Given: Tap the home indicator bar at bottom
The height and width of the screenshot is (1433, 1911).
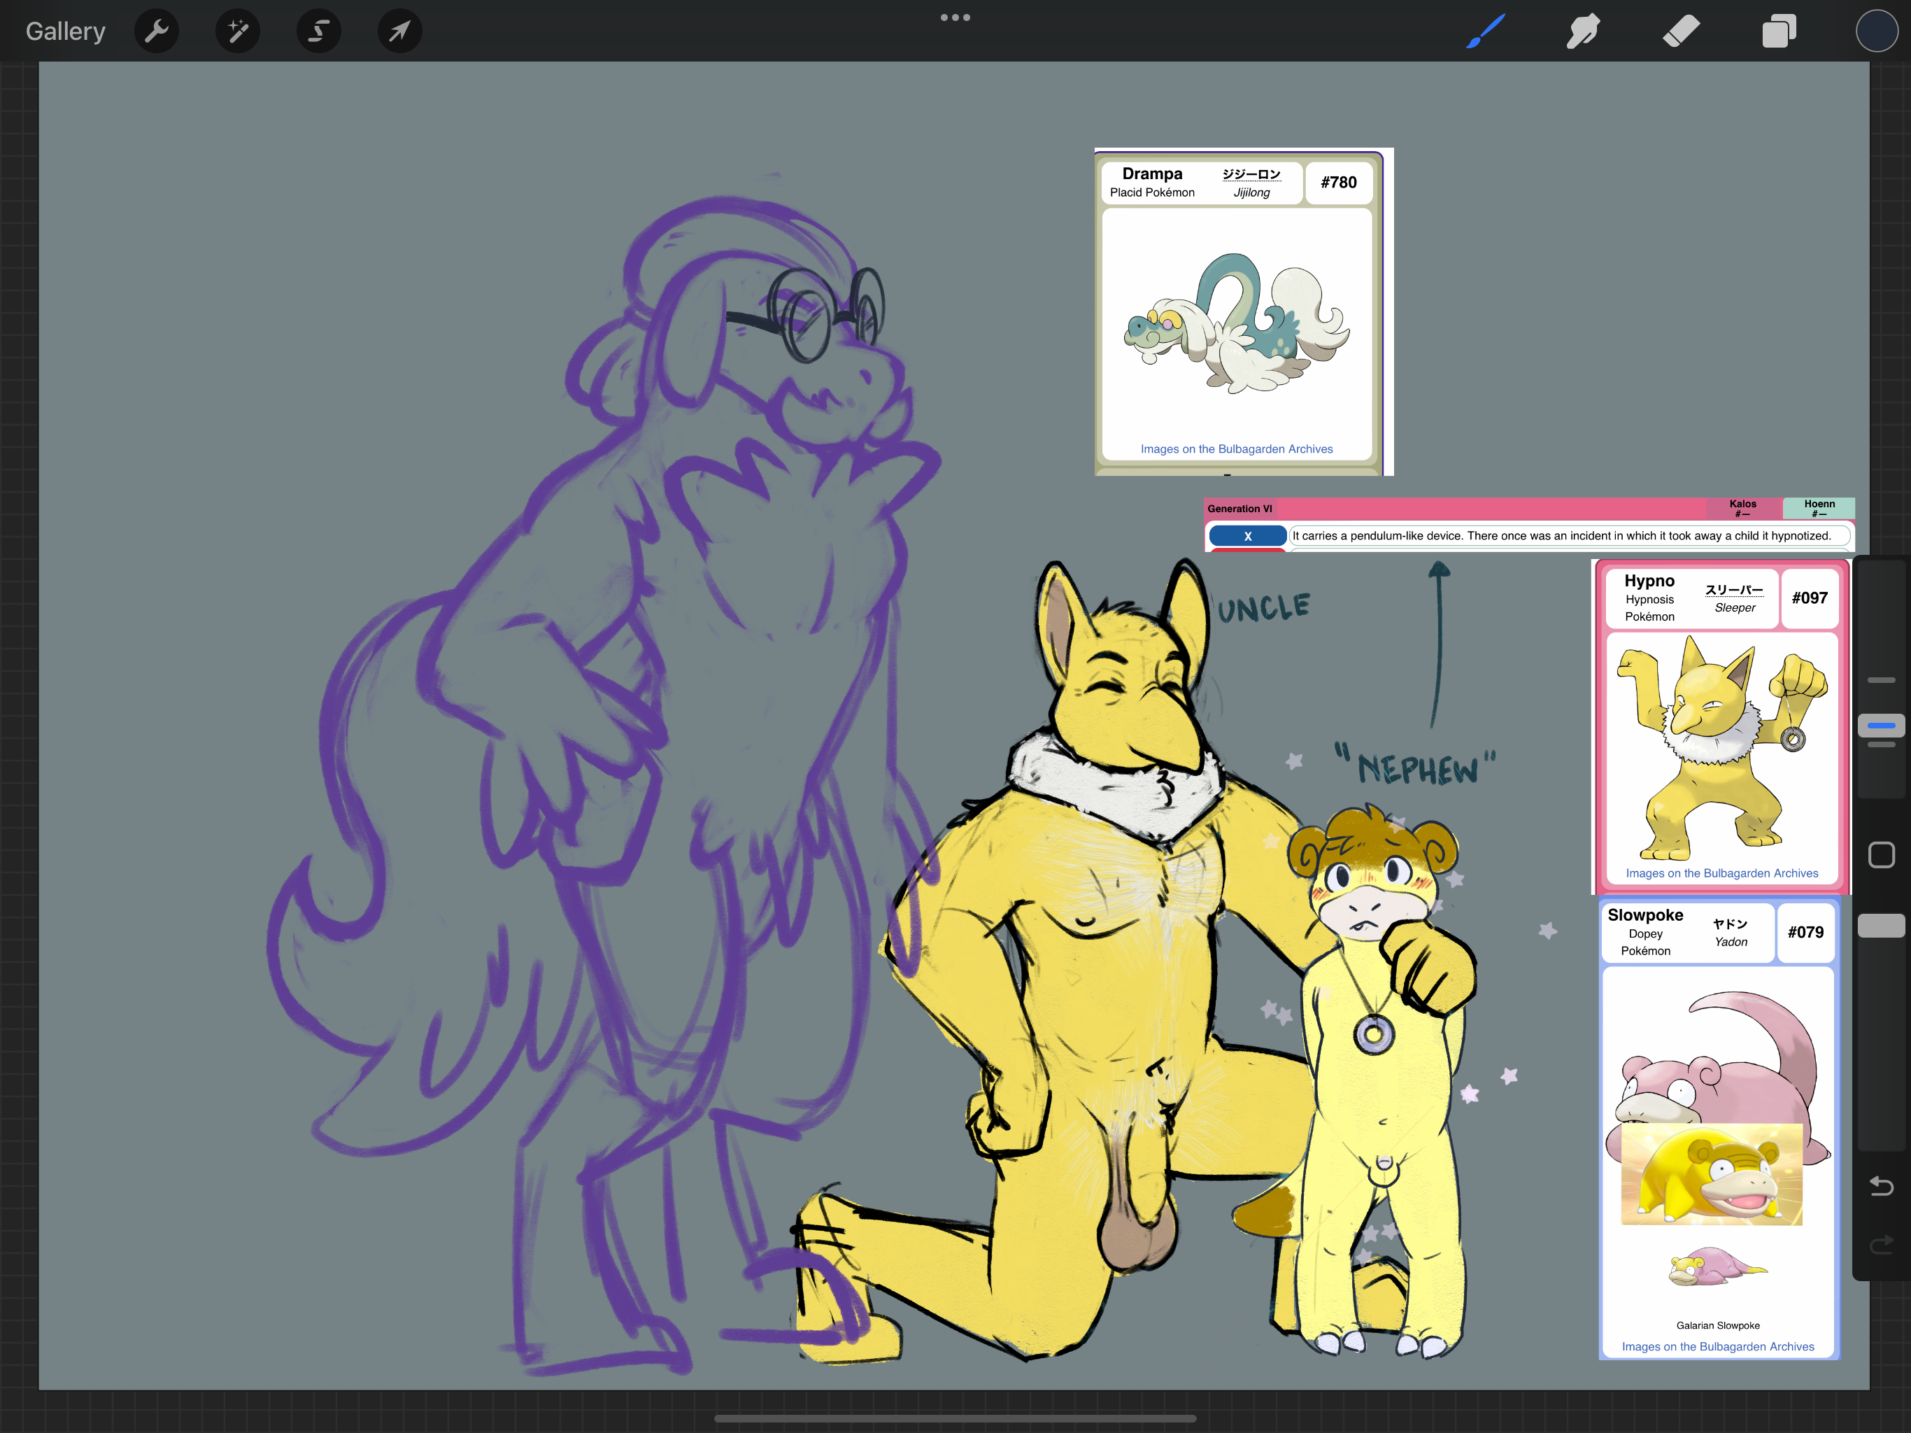Looking at the screenshot, I should coord(955,1418).
